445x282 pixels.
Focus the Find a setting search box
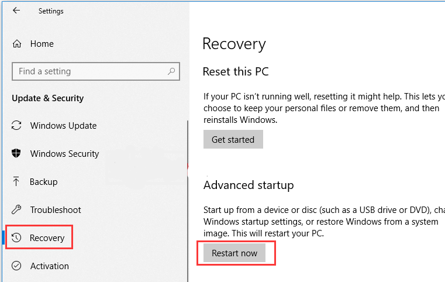click(88, 71)
